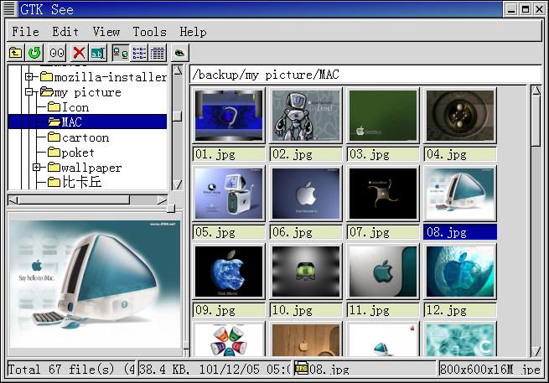This screenshot has width=549, height=383.
Task: Select the 01.jpg thumbnail image
Action: point(229,115)
